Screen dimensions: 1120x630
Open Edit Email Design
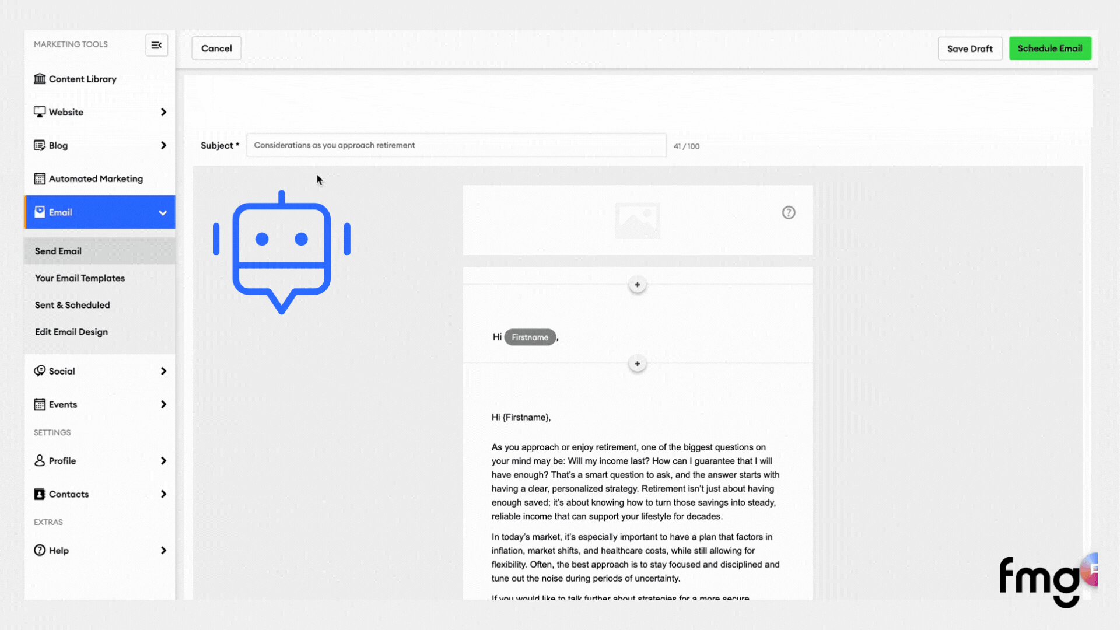[x=71, y=332]
